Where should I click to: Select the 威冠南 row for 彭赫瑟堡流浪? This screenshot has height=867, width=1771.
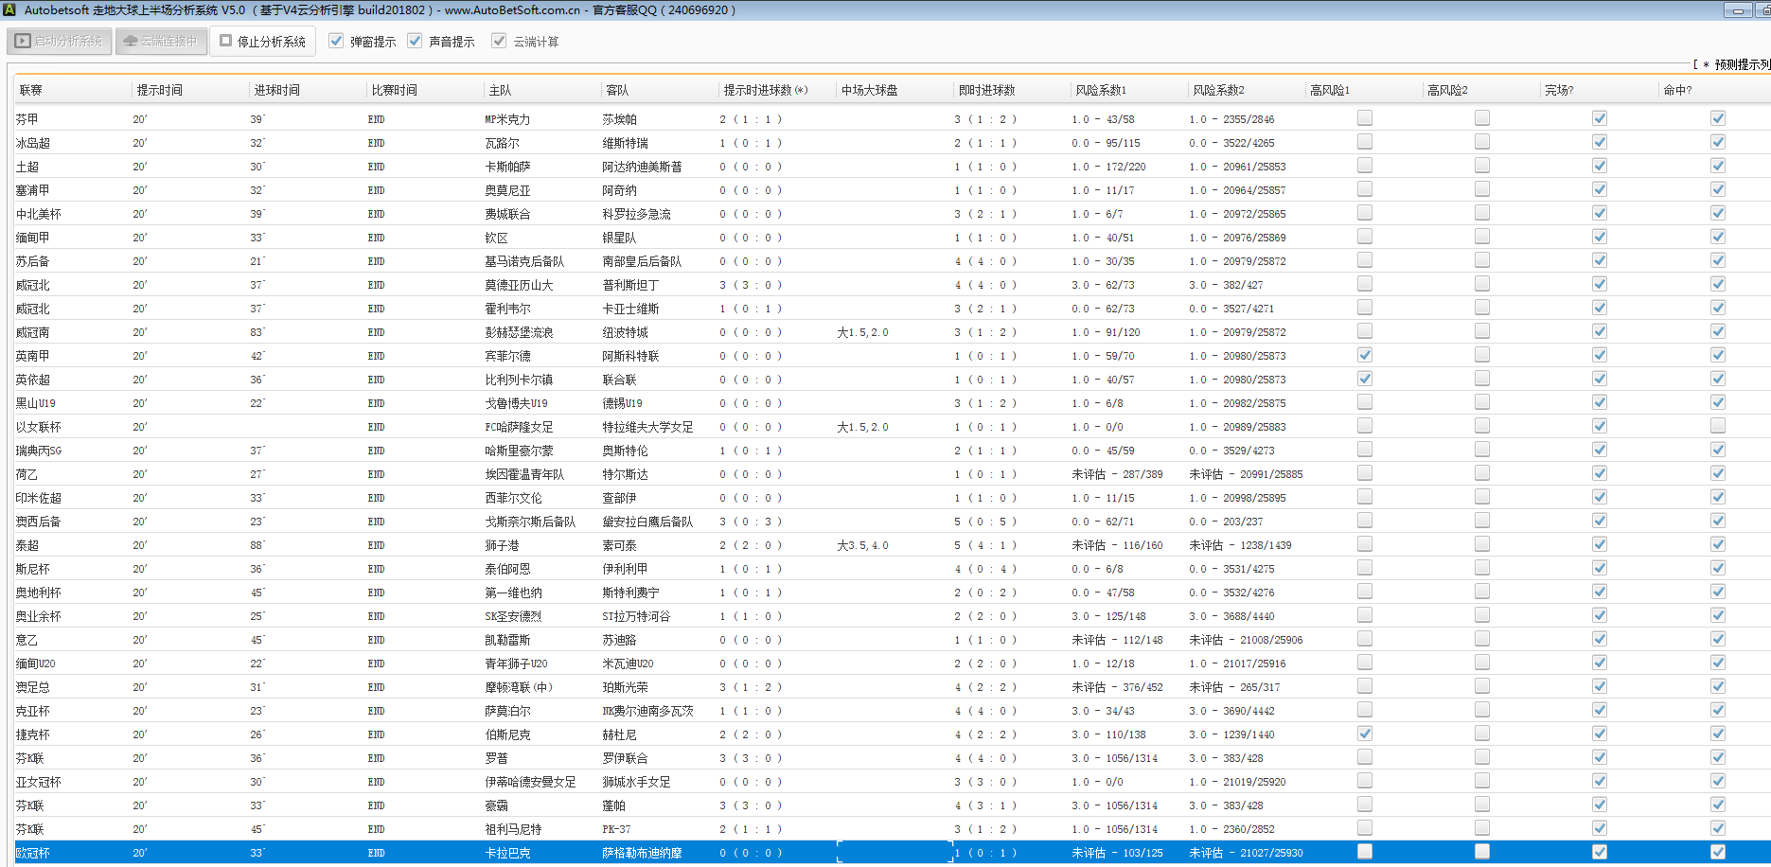click(519, 332)
